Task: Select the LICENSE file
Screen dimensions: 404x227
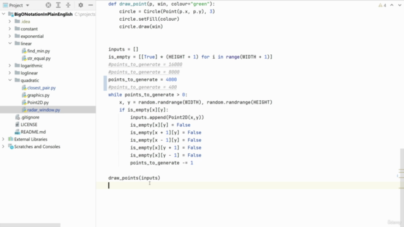Action: coord(29,125)
